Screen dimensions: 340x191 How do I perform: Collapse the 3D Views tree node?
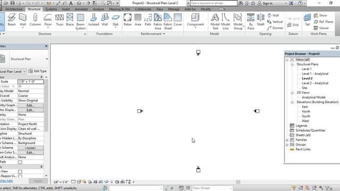[x=292, y=93]
